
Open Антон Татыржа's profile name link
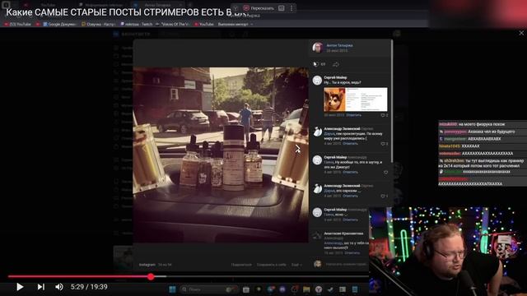(339, 45)
